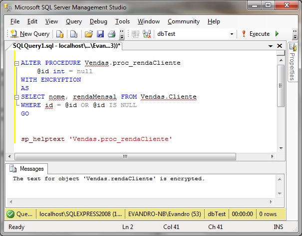Open the Edit menu
302x236 pixels.
point(32,21)
